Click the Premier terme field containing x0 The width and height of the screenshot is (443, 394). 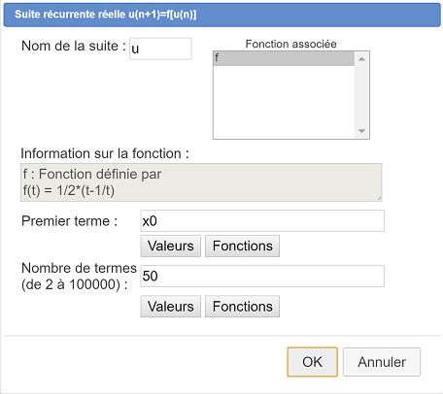pyautogui.click(x=262, y=221)
